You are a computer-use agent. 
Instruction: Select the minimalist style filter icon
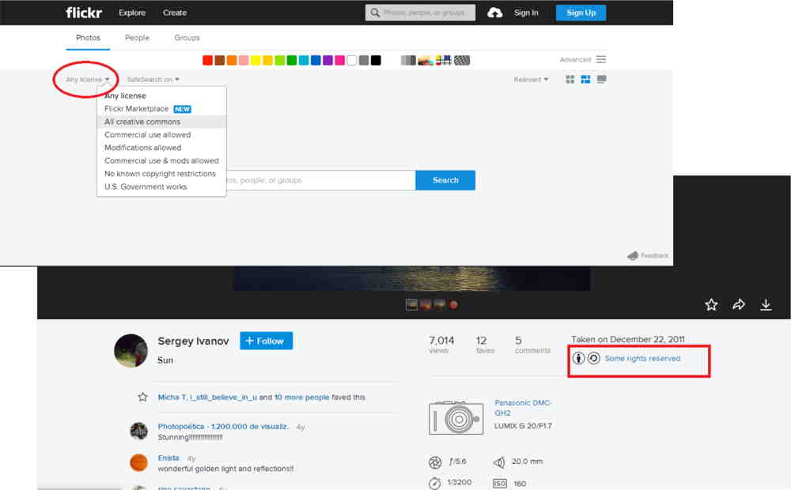tap(444, 61)
